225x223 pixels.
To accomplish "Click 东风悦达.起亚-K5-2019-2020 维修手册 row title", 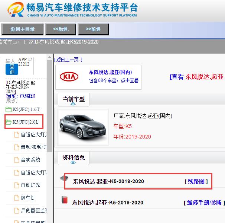I will pos(108,203).
